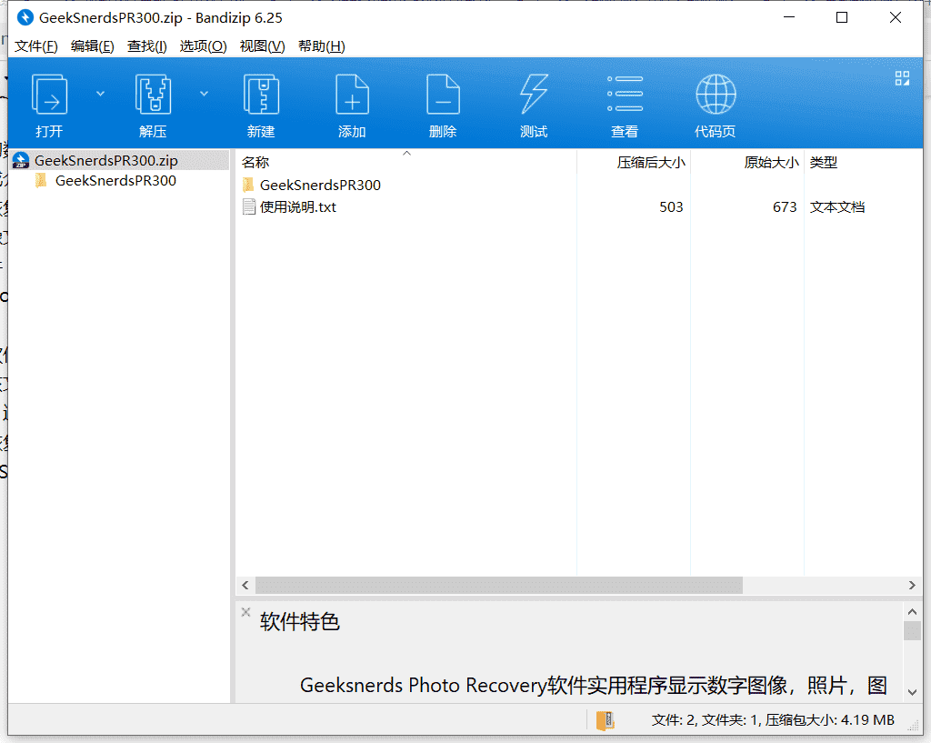Sort by 类型 column header
This screenshot has height=743, width=931.
click(864, 162)
